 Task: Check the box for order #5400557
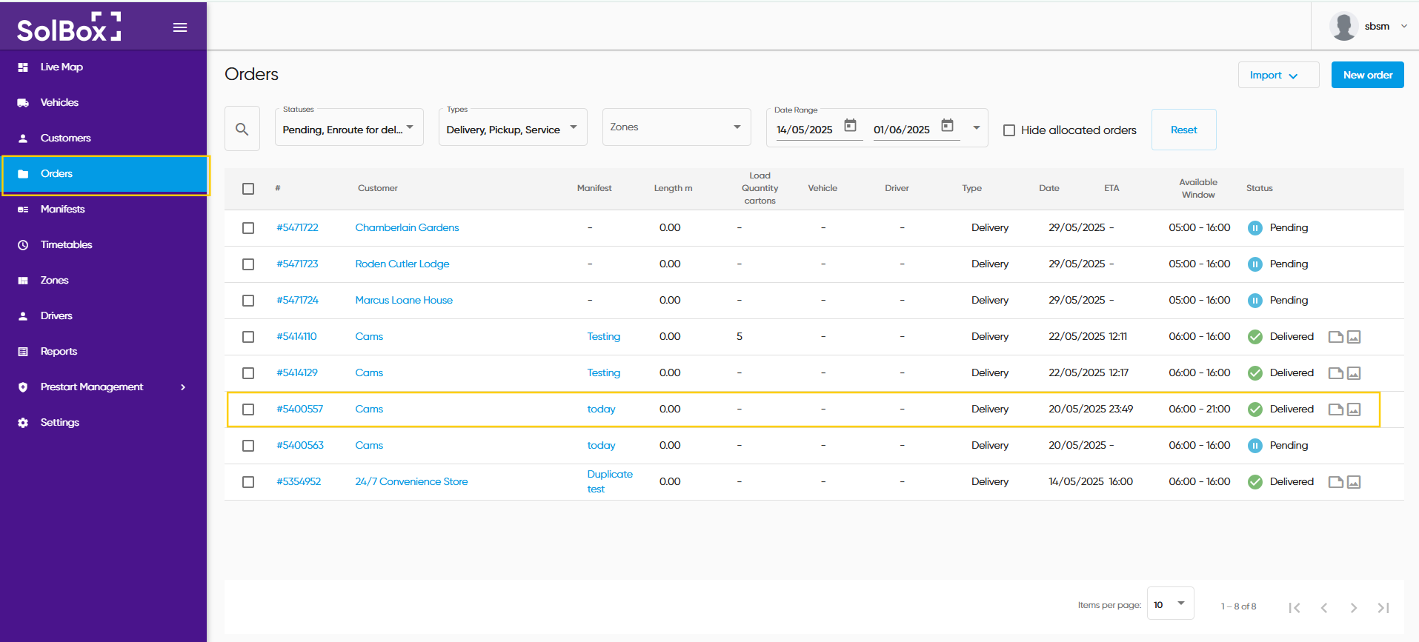(x=248, y=409)
